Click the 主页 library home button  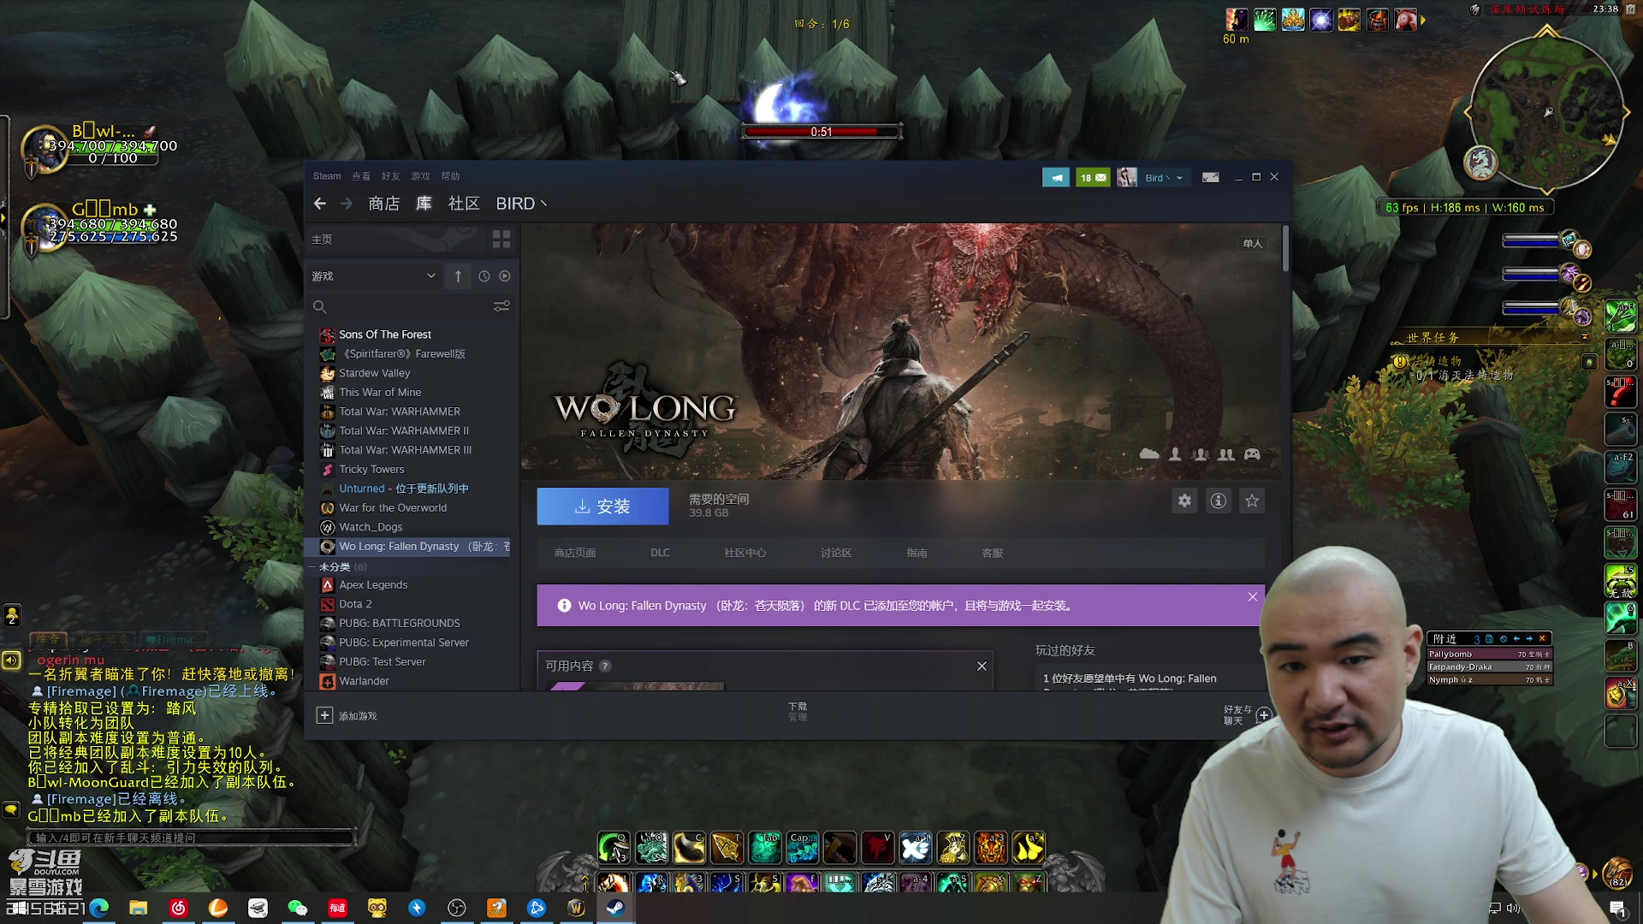(x=322, y=240)
